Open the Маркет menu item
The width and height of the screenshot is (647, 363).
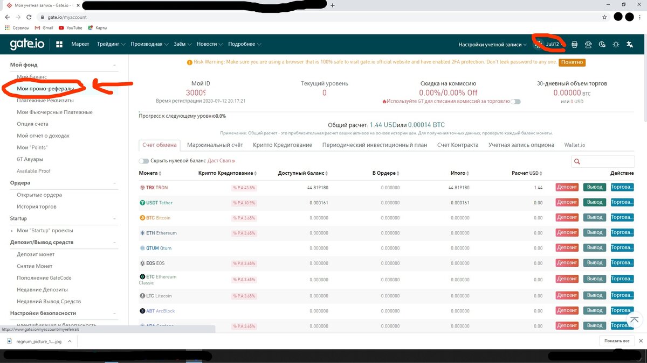pyautogui.click(x=80, y=44)
